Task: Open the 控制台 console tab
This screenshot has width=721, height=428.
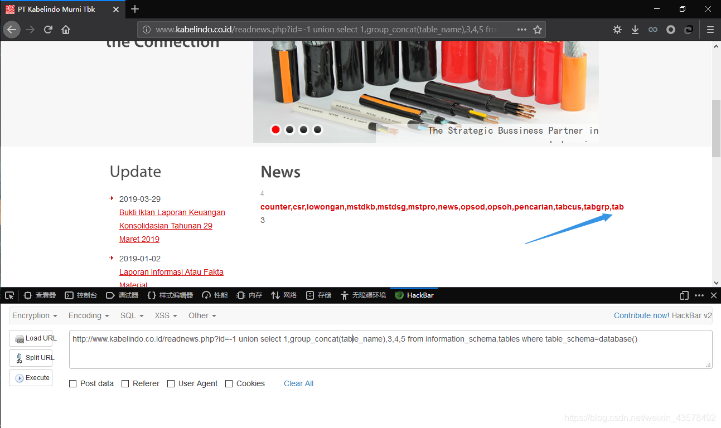Action: [81, 295]
